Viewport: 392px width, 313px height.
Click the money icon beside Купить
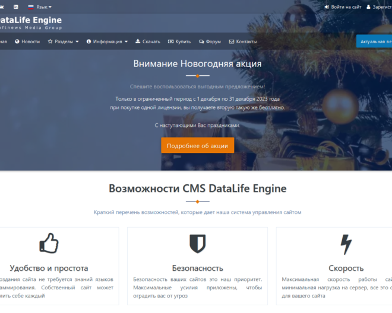tap(170, 41)
